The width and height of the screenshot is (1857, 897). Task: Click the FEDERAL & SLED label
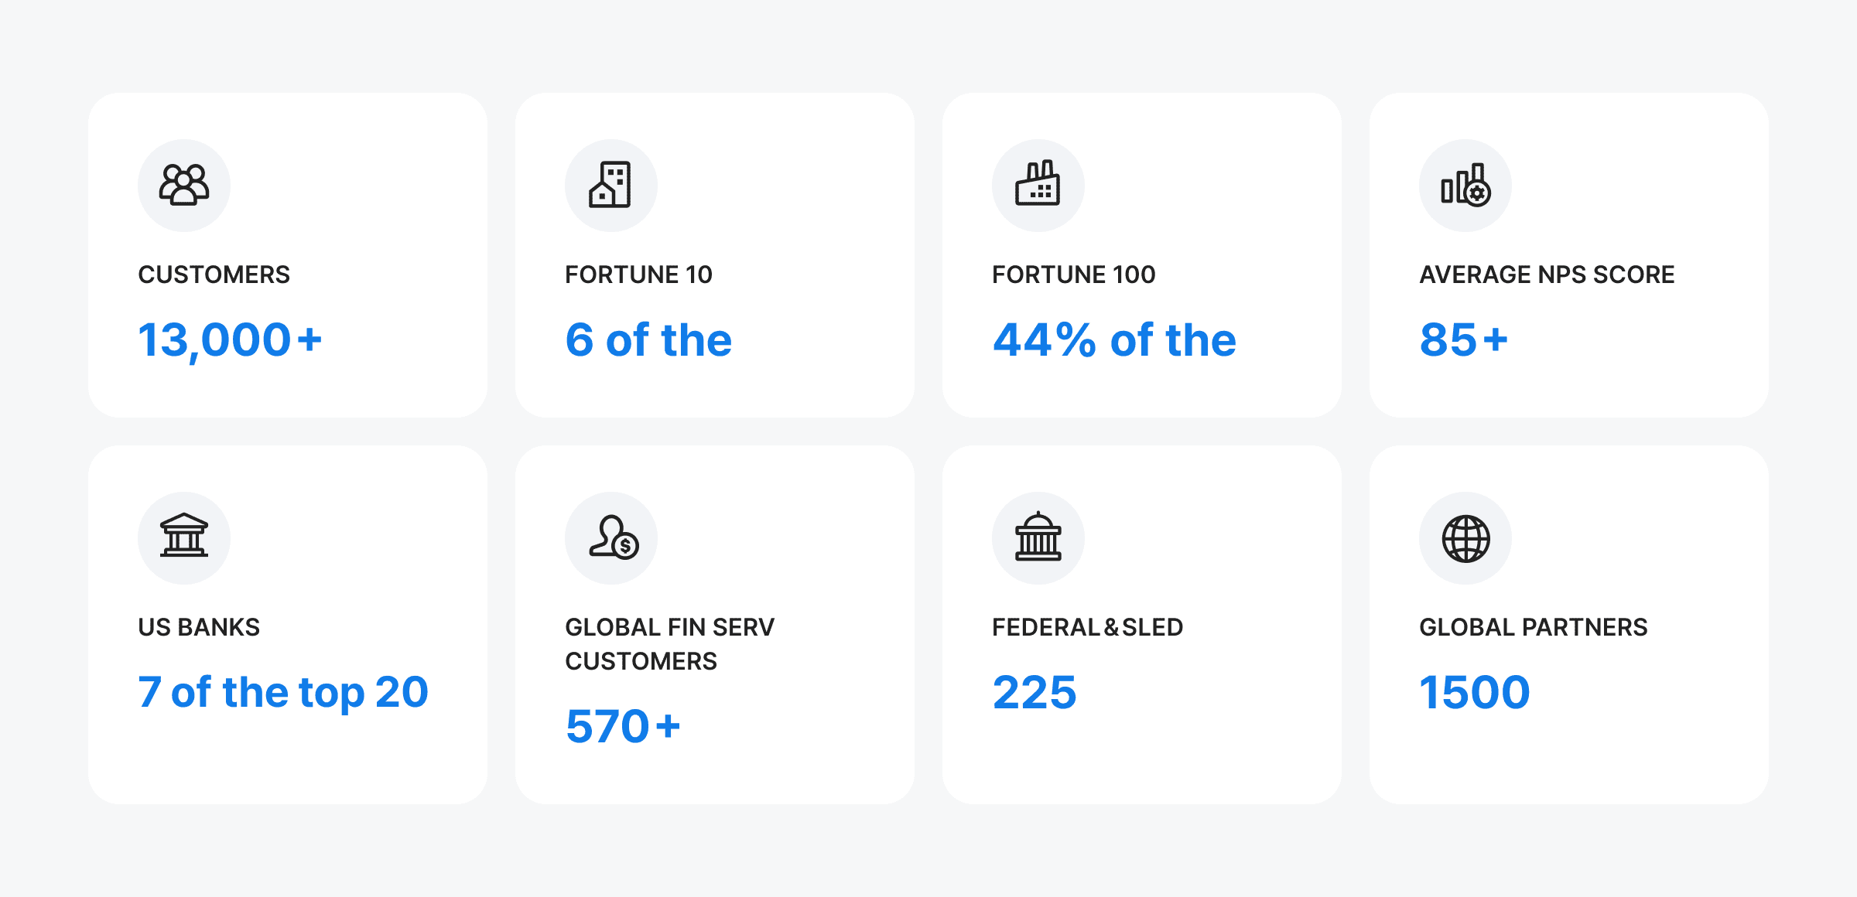tap(1087, 627)
